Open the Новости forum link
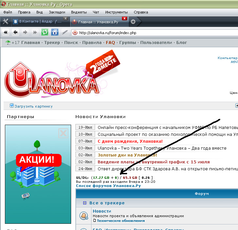238x230 pixels. 102,211
